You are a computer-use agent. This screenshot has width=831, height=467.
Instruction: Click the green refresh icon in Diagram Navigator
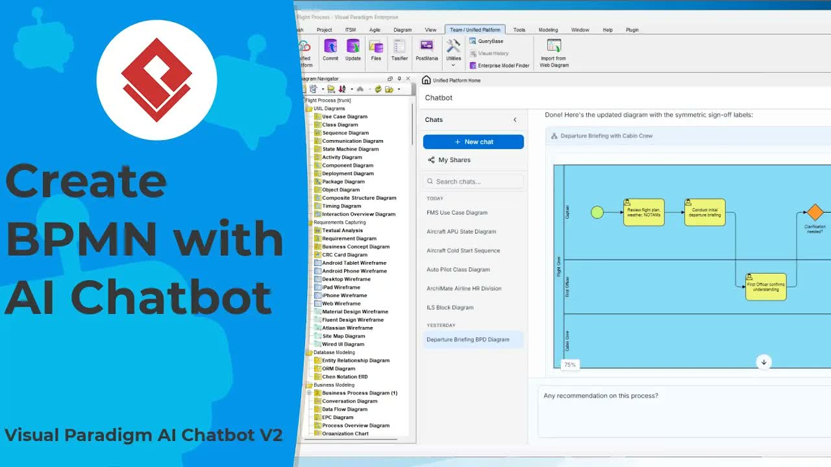click(378, 89)
